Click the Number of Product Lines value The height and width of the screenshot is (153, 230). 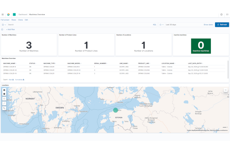86,45
